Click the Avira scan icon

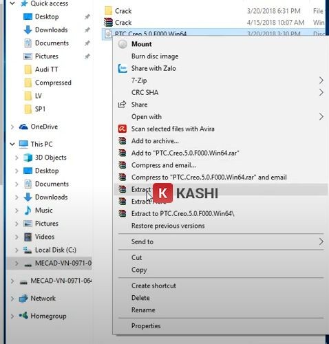pos(123,129)
